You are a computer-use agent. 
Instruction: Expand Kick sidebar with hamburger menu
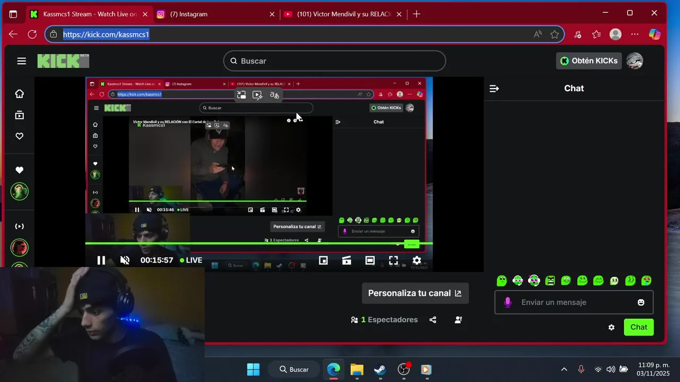tap(21, 61)
